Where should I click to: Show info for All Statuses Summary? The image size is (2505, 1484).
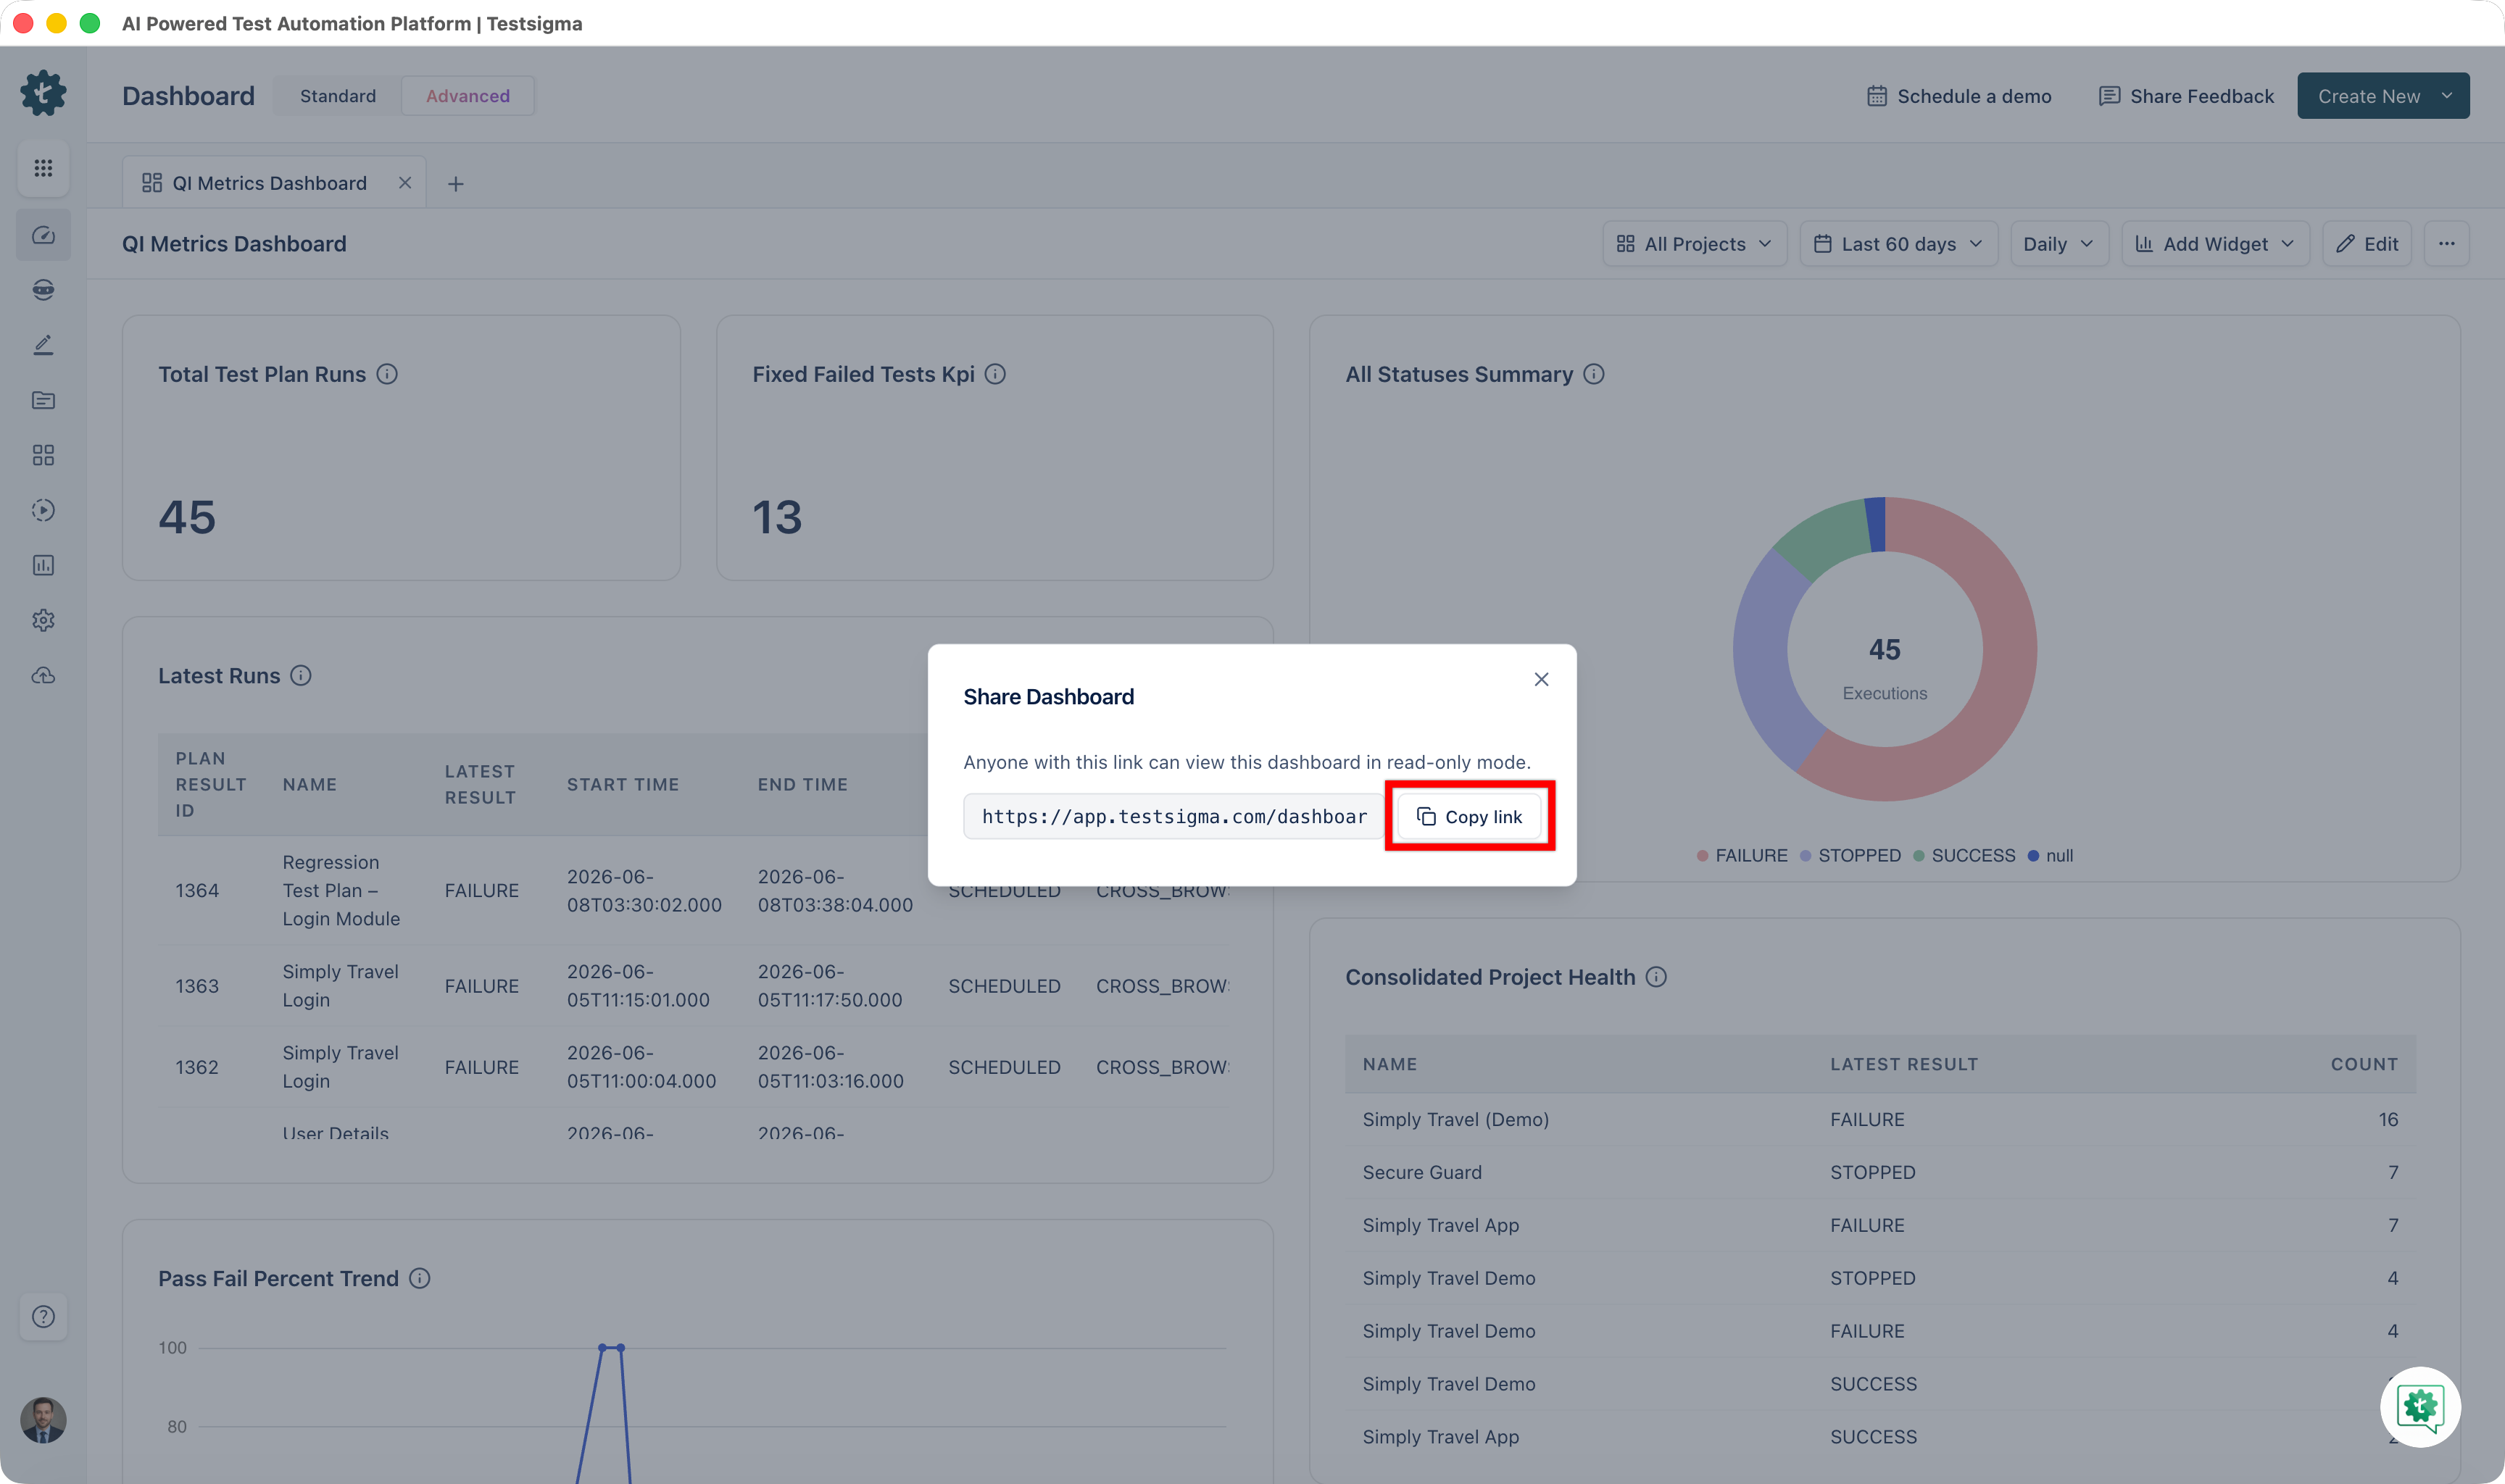pos(1594,374)
